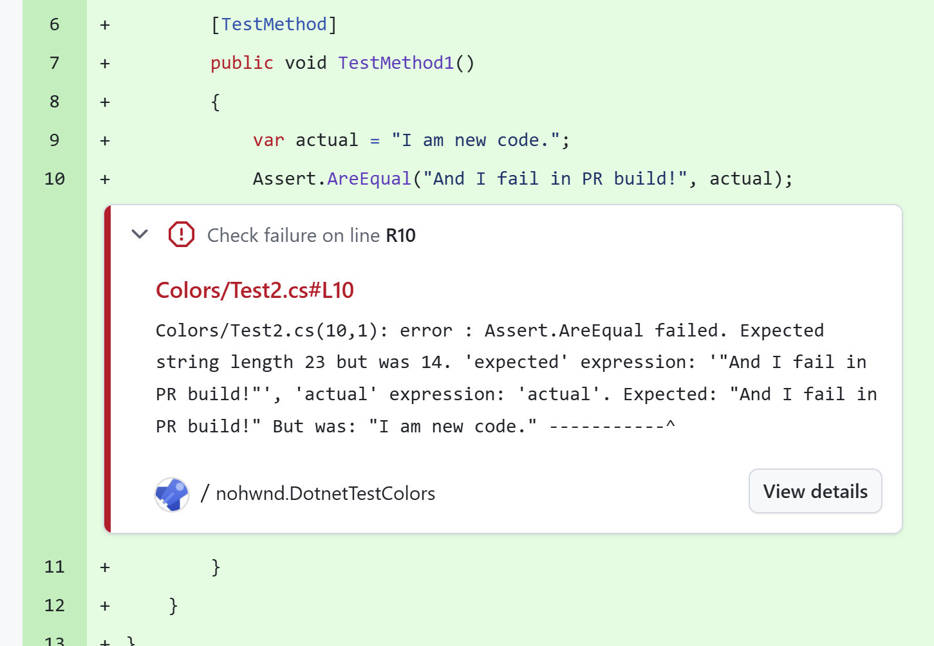
Task: Open the nohwnd.DotnetTestColors check link
Action: (x=326, y=494)
